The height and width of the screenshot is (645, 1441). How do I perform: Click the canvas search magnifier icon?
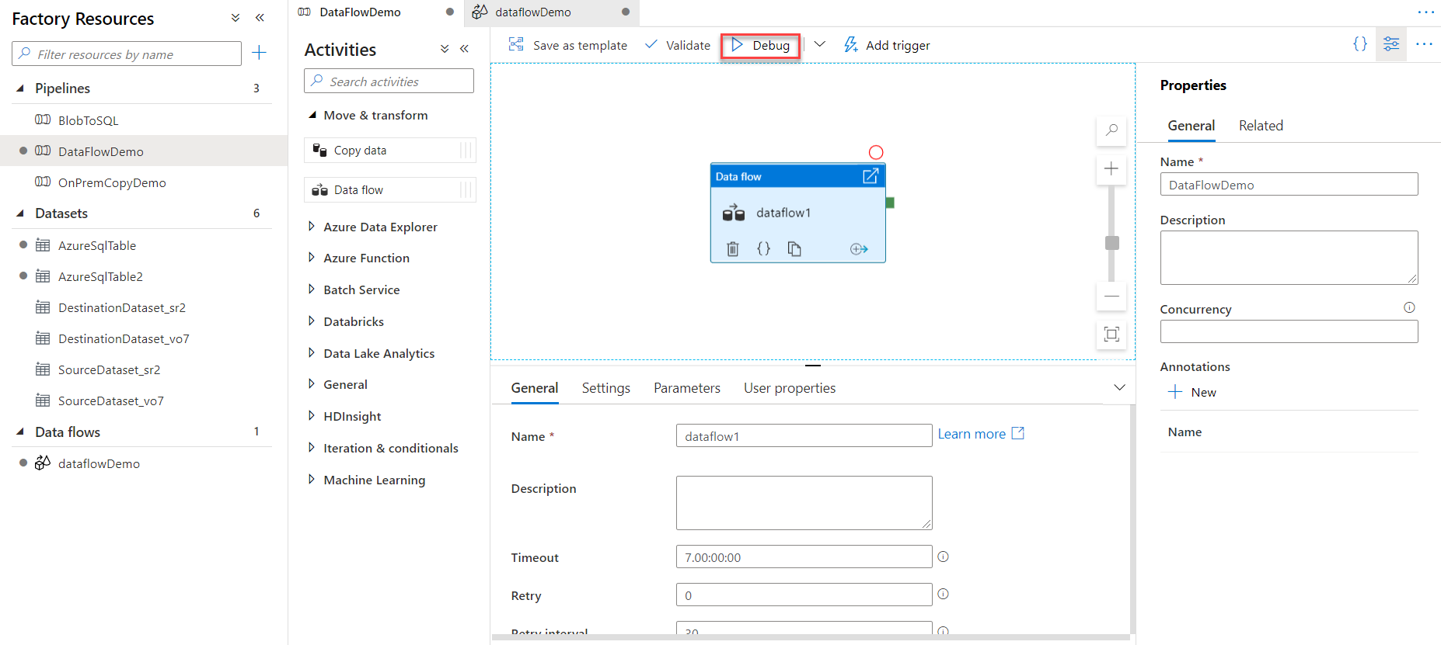pyautogui.click(x=1111, y=130)
